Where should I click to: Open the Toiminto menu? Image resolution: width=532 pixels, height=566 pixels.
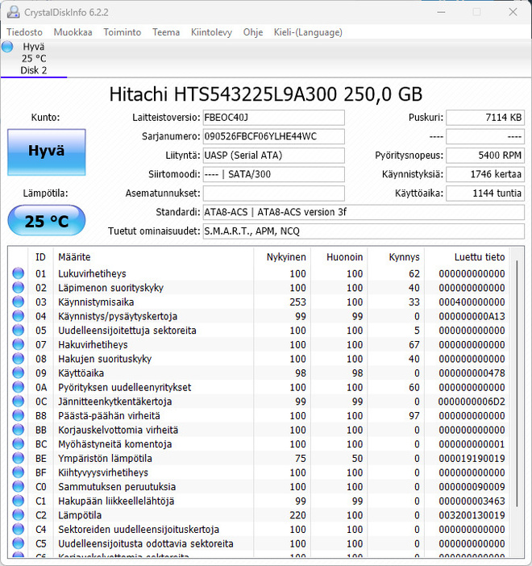(x=123, y=32)
